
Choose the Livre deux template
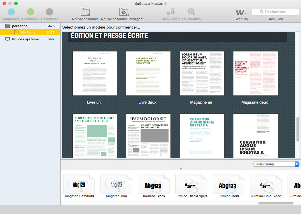point(148,73)
